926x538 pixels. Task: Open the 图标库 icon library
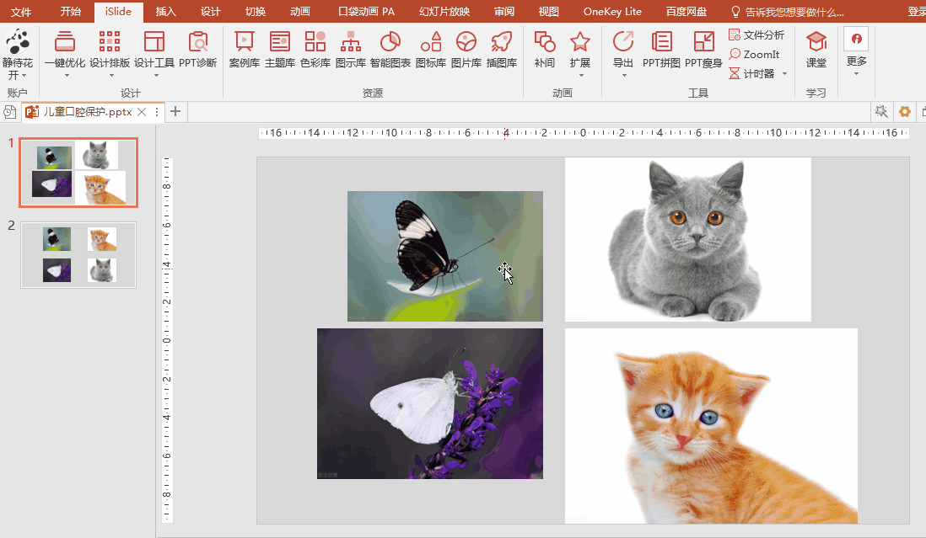pos(431,49)
